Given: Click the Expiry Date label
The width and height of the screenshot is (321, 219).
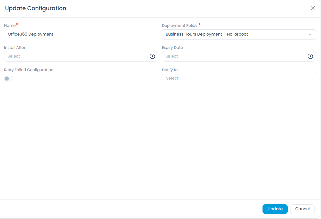Looking at the screenshot, I should point(172,48).
